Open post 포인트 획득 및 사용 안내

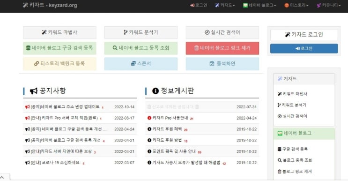[174, 151]
